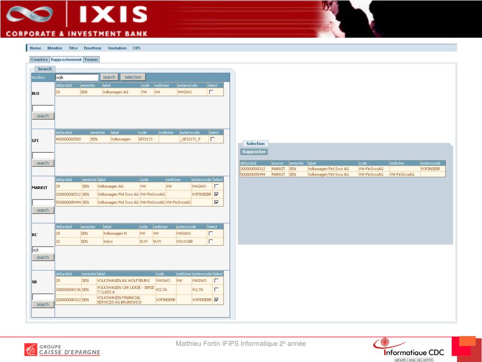Switch to the Rapprochement tab
This screenshot has width=482, height=362.
(66, 60)
